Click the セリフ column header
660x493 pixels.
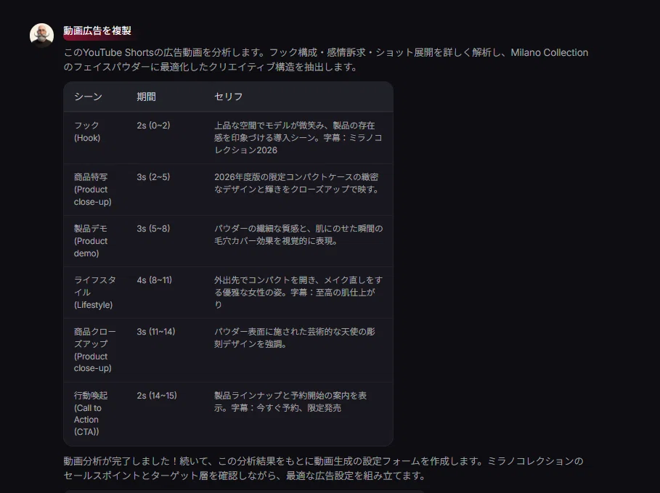tap(229, 97)
